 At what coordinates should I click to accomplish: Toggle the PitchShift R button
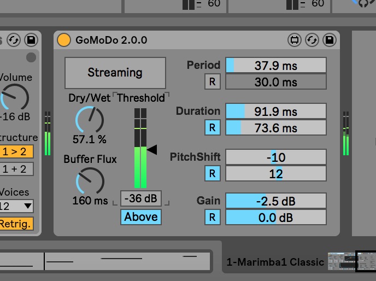(x=211, y=174)
